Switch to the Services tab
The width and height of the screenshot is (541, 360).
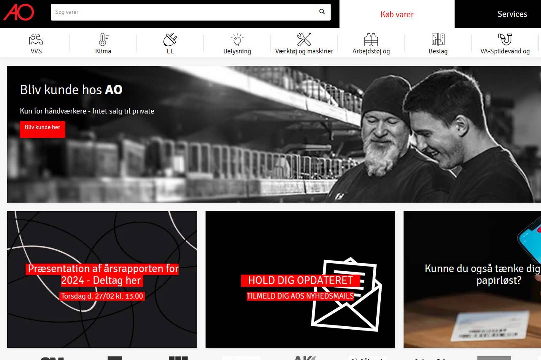(x=512, y=14)
